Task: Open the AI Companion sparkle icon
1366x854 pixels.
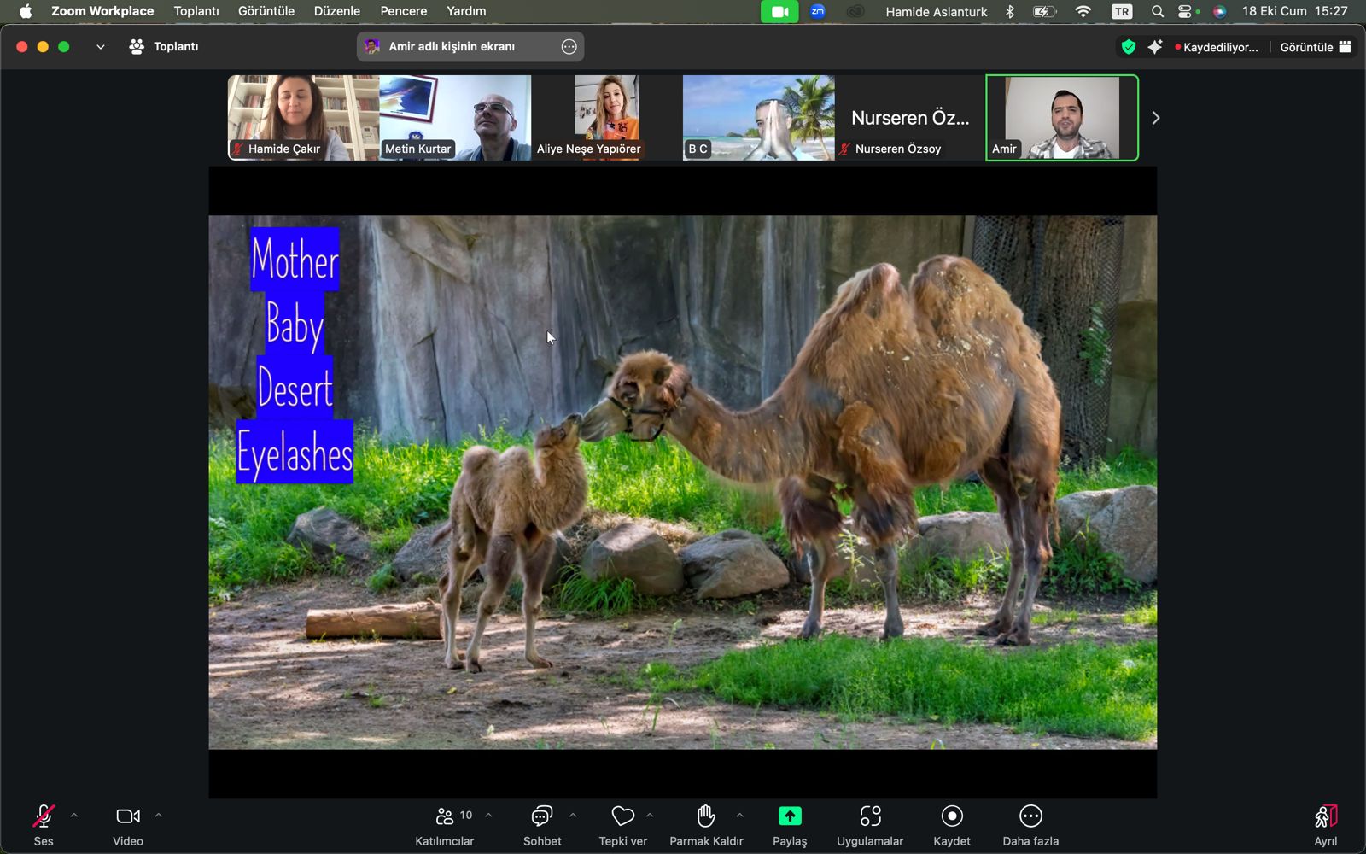Action: (1155, 47)
